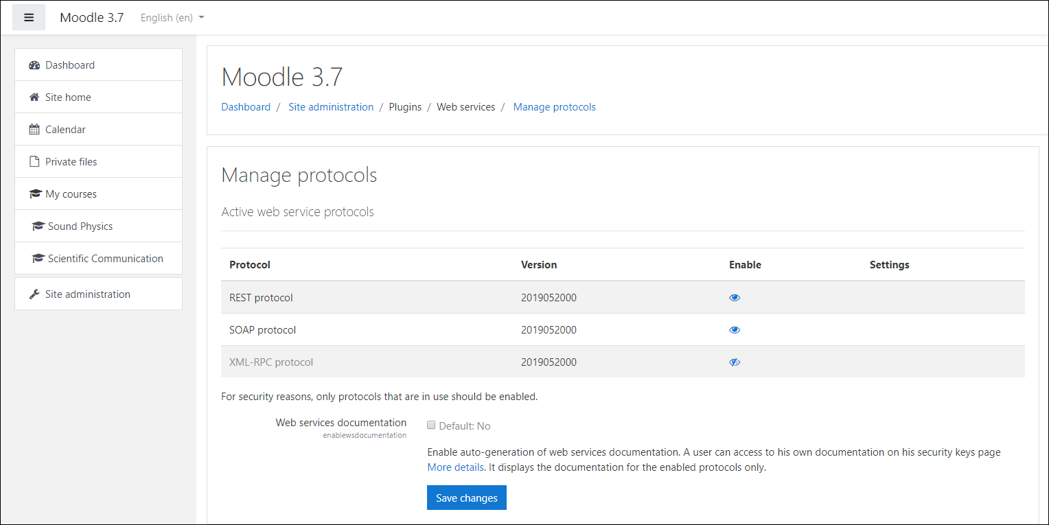
Task: Click the Dashboard speedometer icon in sidebar
Action: (x=34, y=65)
